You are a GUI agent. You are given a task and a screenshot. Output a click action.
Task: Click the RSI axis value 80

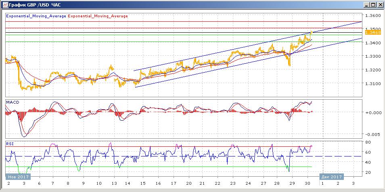point(368,142)
